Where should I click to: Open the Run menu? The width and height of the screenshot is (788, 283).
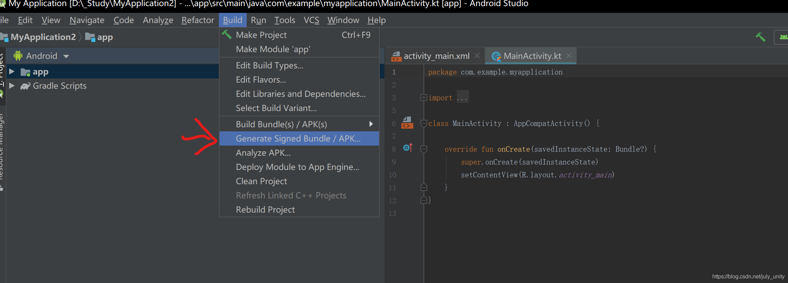(x=258, y=20)
